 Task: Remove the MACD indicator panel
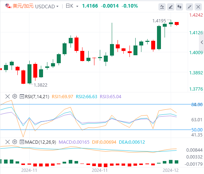[8, 142]
